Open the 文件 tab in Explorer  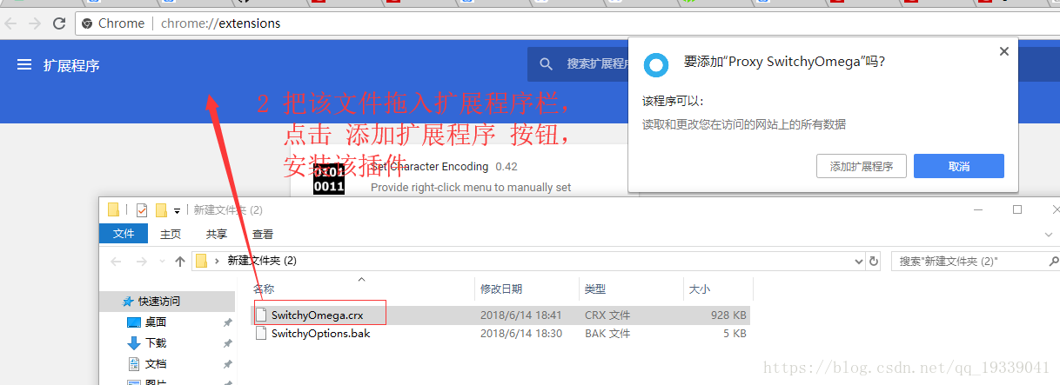click(x=124, y=234)
